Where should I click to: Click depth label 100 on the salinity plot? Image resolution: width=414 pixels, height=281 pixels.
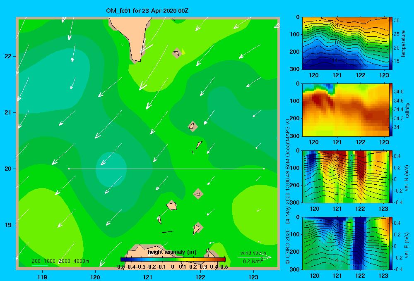(x=295, y=101)
